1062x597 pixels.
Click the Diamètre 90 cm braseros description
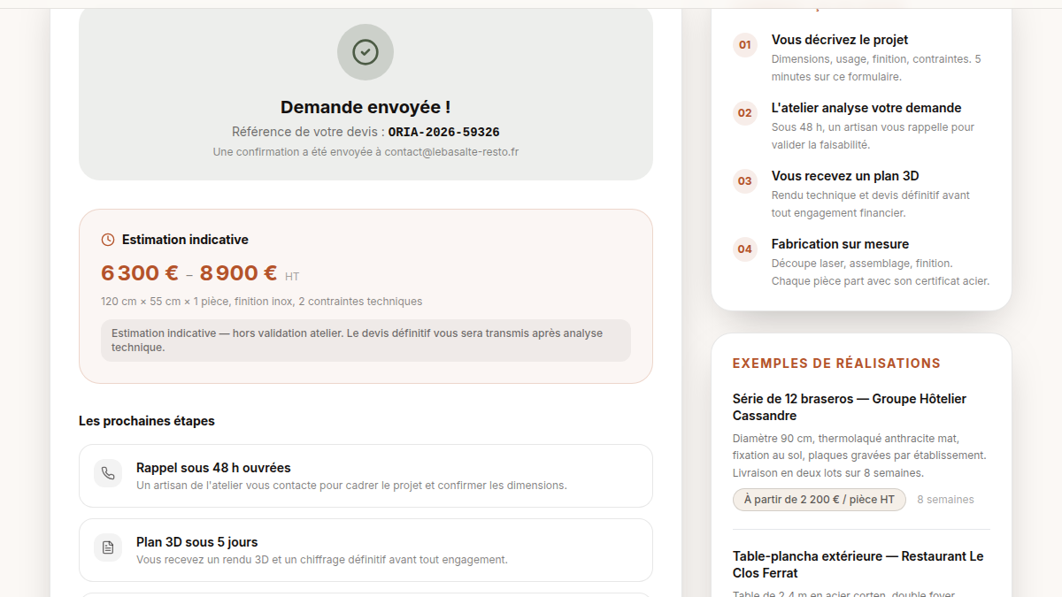click(859, 455)
